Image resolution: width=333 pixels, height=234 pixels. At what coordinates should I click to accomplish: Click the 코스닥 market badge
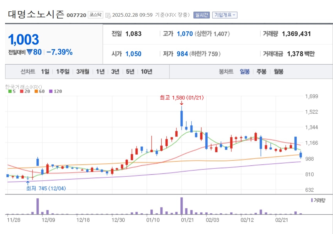click(95, 15)
